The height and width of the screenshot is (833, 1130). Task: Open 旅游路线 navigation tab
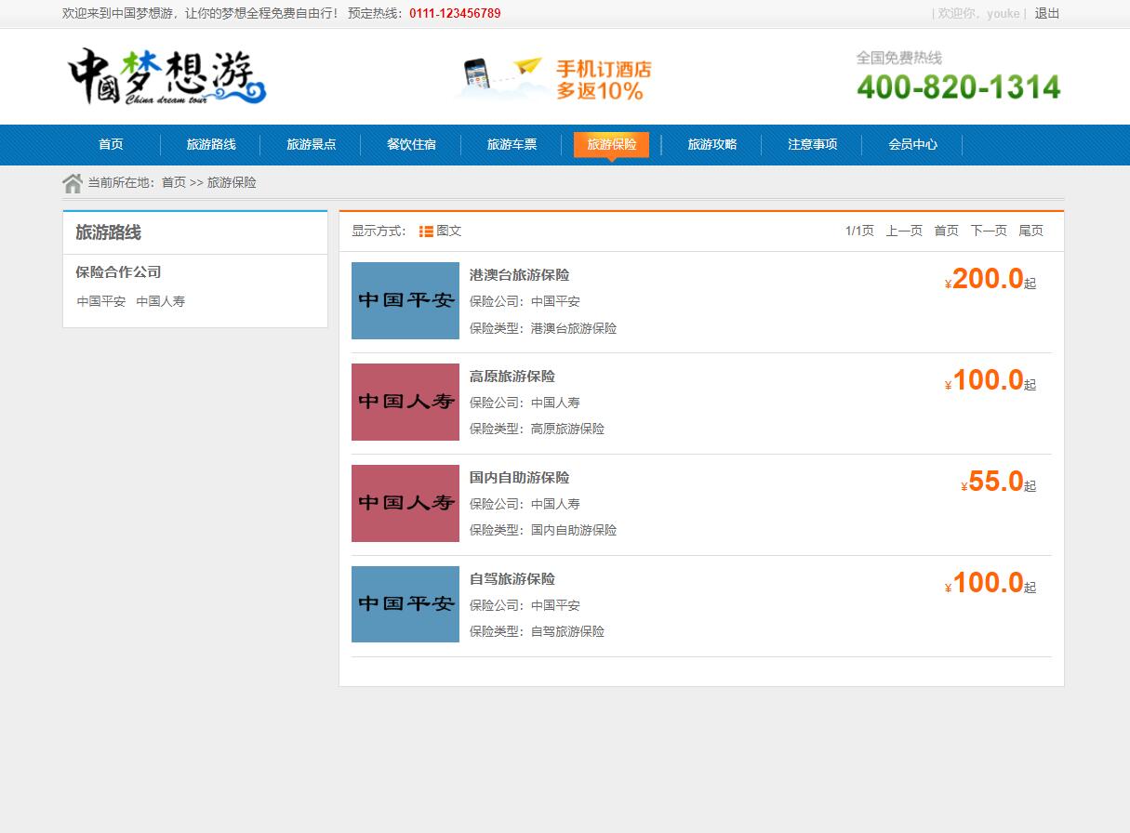click(211, 144)
